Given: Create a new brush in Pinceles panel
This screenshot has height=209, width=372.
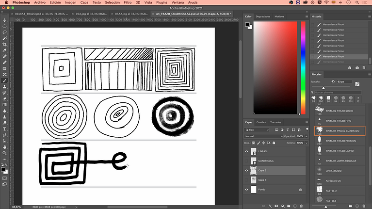Looking at the screenshot, I should point(357,206).
